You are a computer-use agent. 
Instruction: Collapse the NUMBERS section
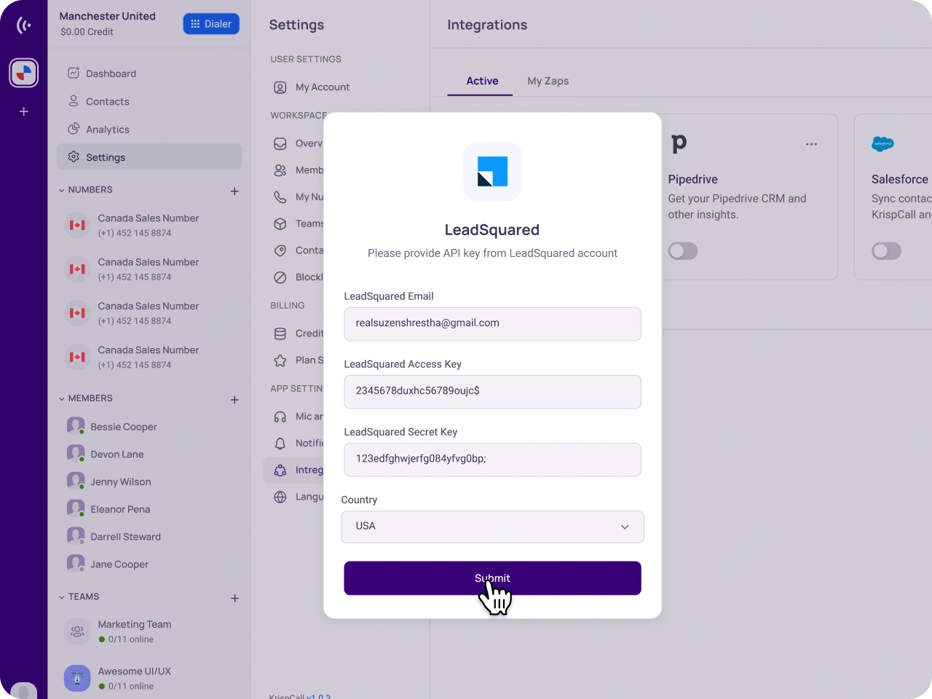[x=62, y=190]
